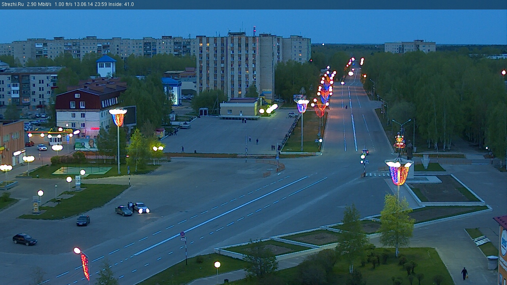Click the Strezhi.Ru overlay text

tap(13, 4)
